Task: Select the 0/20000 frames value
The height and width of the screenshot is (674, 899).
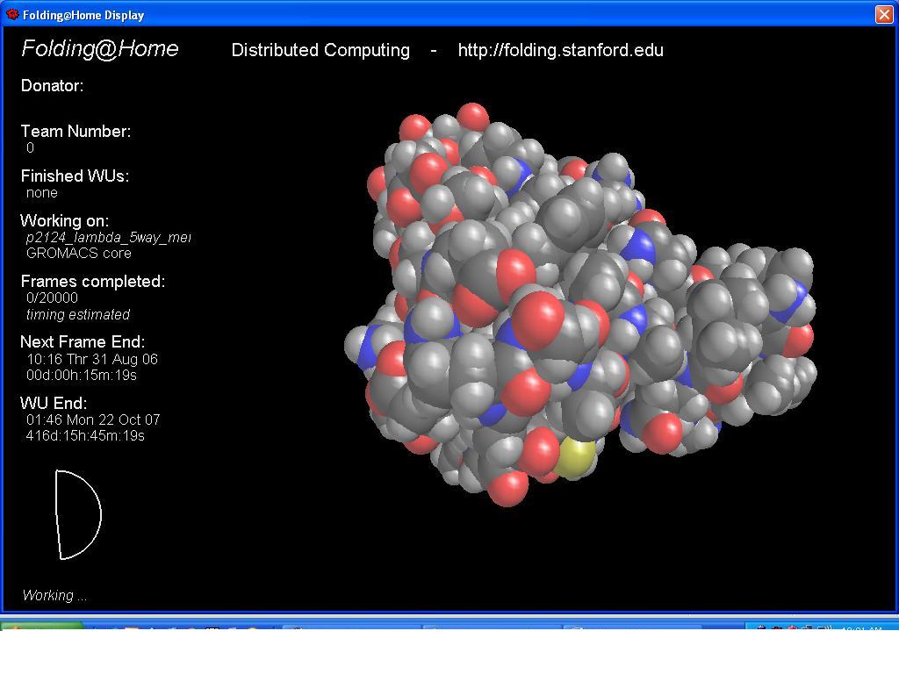Action: [x=52, y=298]
